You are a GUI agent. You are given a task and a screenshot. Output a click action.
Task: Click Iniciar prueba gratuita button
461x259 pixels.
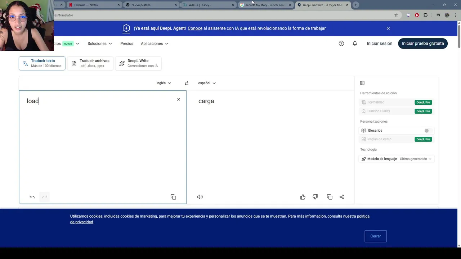pos(423,44)
